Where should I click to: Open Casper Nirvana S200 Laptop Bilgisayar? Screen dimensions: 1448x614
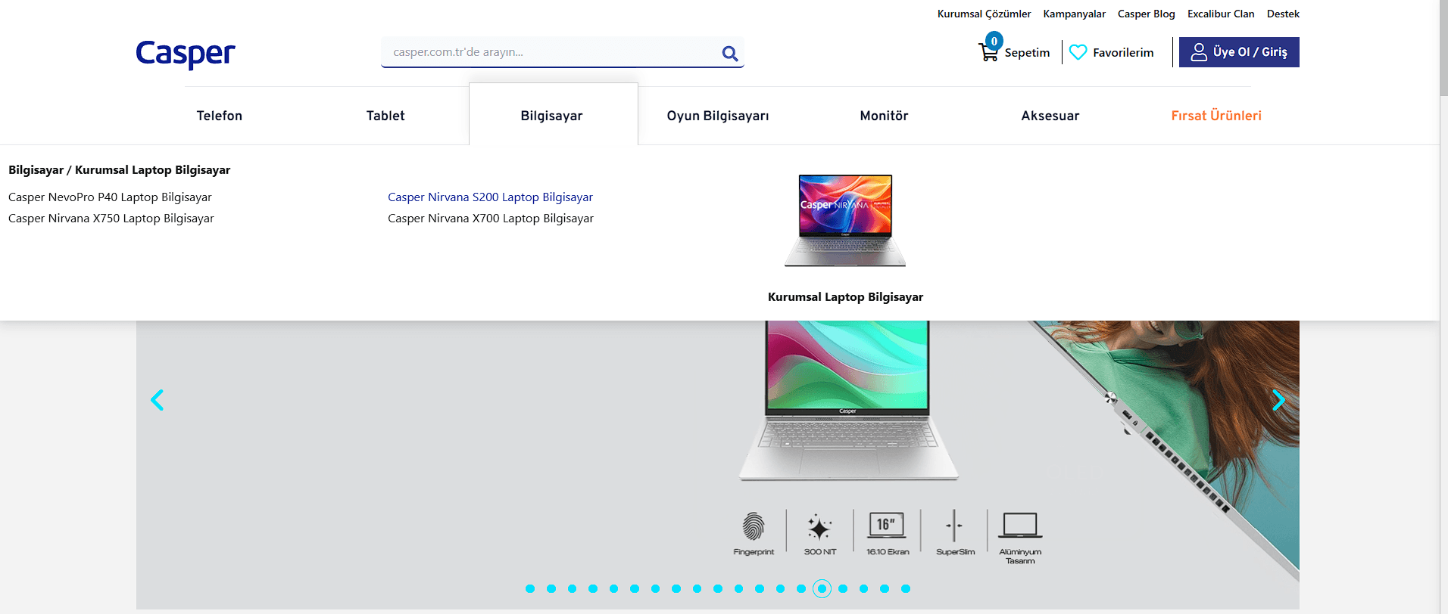[x=490, y=197]
